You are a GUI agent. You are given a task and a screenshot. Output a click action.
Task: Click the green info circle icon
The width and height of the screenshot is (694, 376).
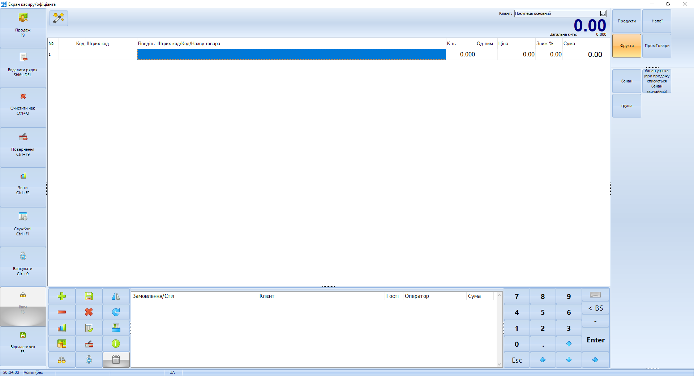click(x=116, y=344)
